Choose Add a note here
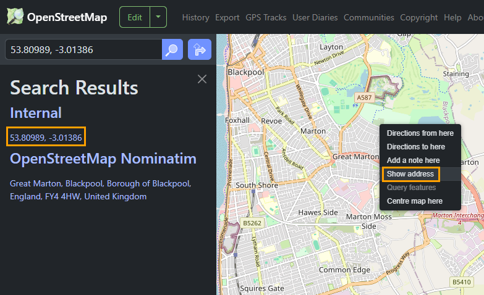The width and height of the screenshot is (484, 295). tap(420, 160)
